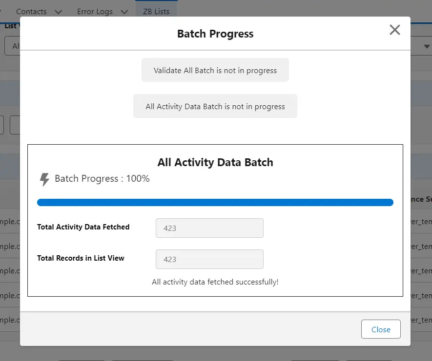Click the Validate All Batch status pill

coord(215,70)
